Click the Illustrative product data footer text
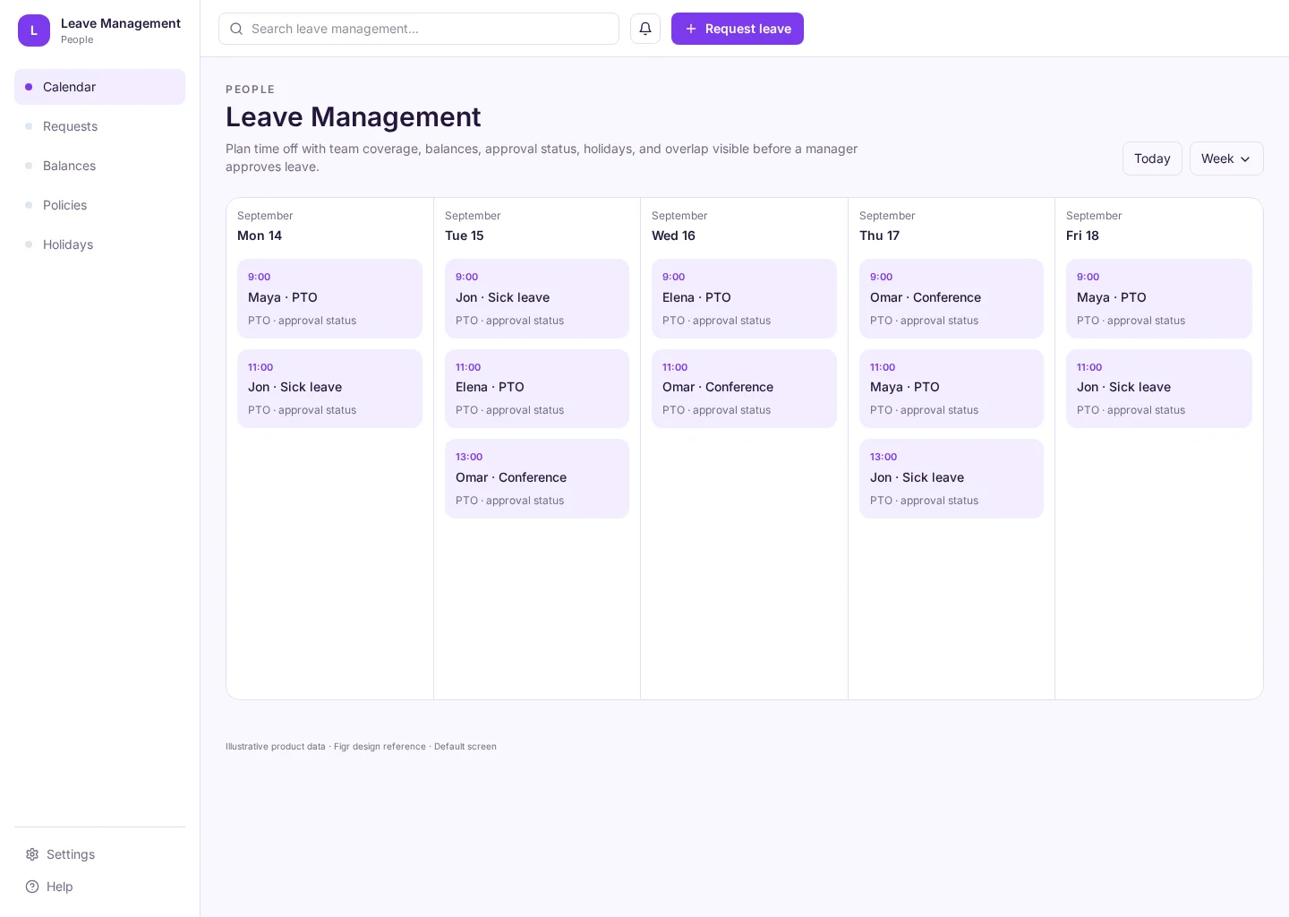1289x917 pixels. pyautogui.click(x=361, y=746)
